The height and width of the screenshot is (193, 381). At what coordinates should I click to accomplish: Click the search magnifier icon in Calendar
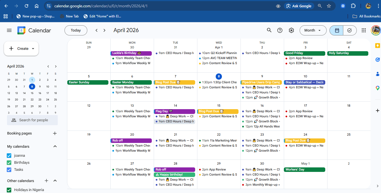tap(269, 30)
